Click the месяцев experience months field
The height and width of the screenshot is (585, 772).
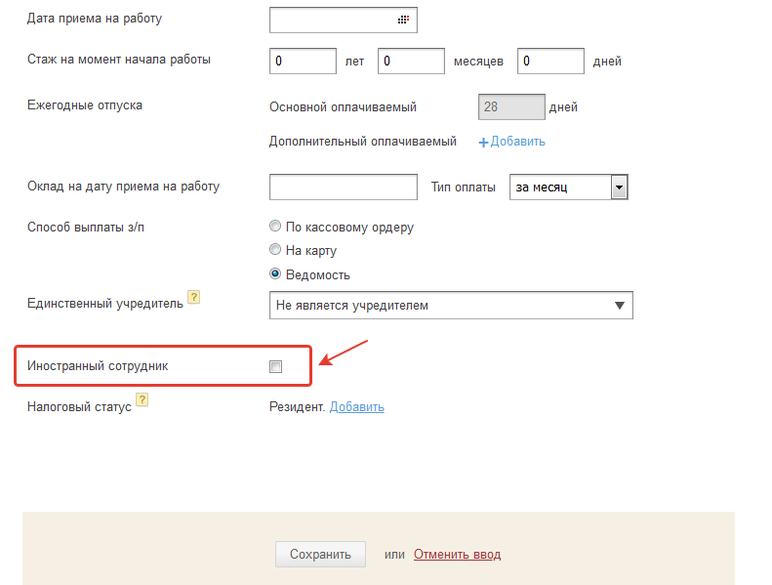(x=411, y=61)
